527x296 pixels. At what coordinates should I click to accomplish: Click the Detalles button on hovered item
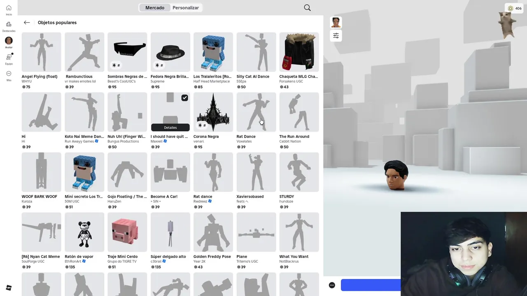pyautogui.click(x=170, y=127)
